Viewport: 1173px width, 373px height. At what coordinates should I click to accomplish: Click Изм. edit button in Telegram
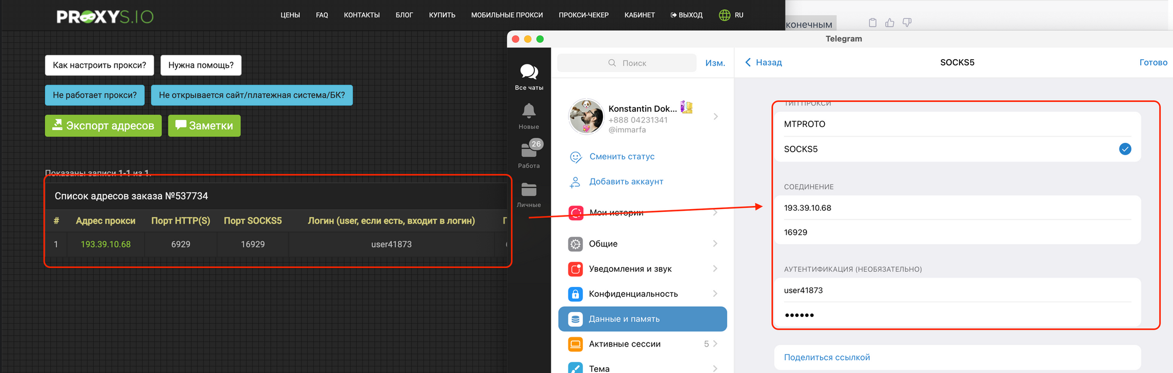pyautogui.click(x=715, y=63)
